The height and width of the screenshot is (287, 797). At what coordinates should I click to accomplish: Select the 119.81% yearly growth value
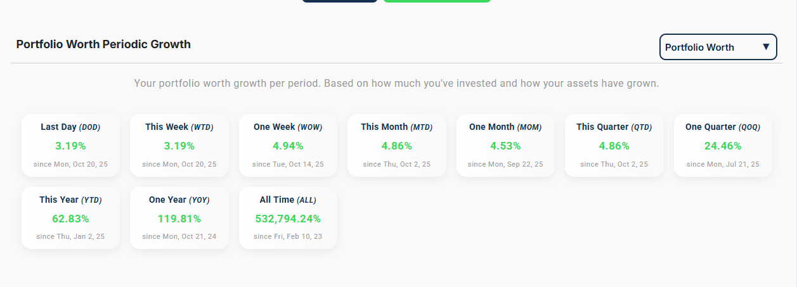pos(179,219)
